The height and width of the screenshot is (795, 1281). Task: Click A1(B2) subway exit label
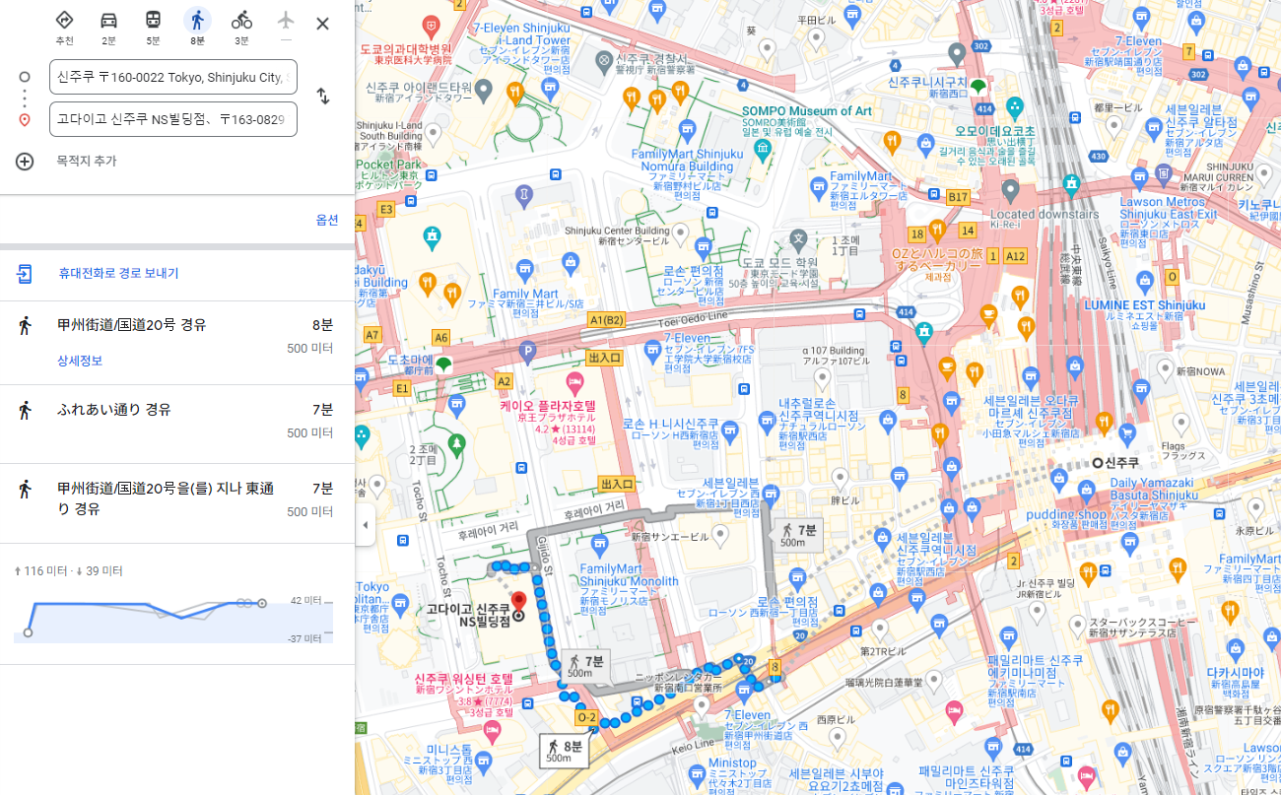pos(606,320)
